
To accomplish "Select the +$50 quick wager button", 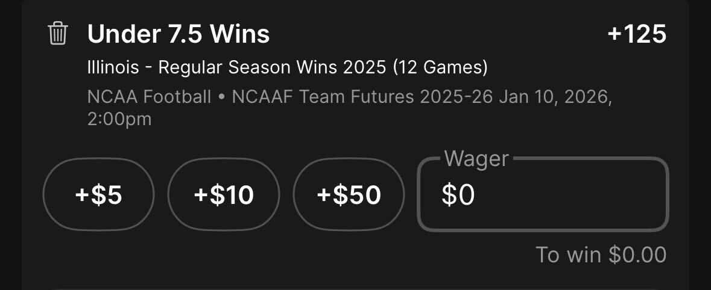I will (x=349, y=194).
